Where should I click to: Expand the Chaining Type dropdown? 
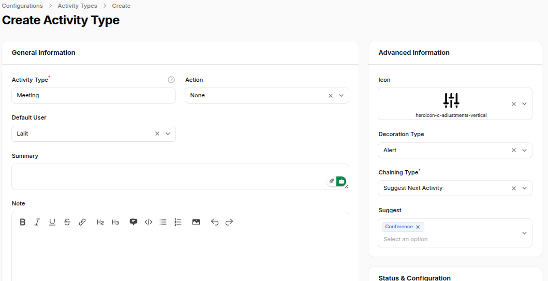(x=524, y=188)
